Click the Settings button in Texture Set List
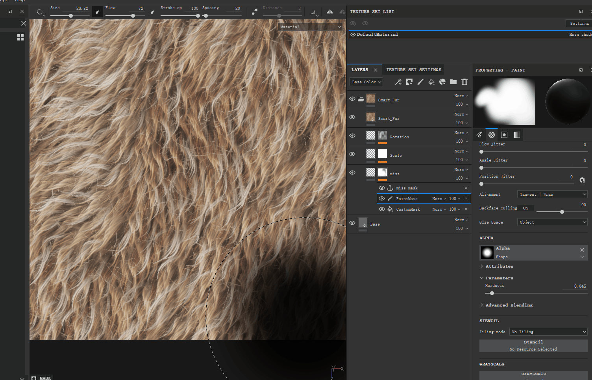Screen dimensions: 592x380 coord(579,24)
